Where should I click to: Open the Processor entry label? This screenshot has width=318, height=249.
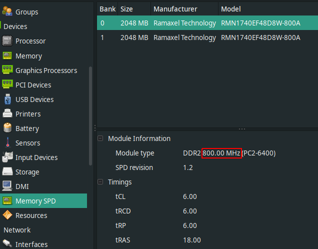click(x=30, y=41)
